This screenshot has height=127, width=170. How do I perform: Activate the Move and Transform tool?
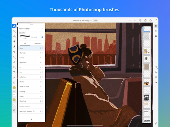(x=14, y=52)
